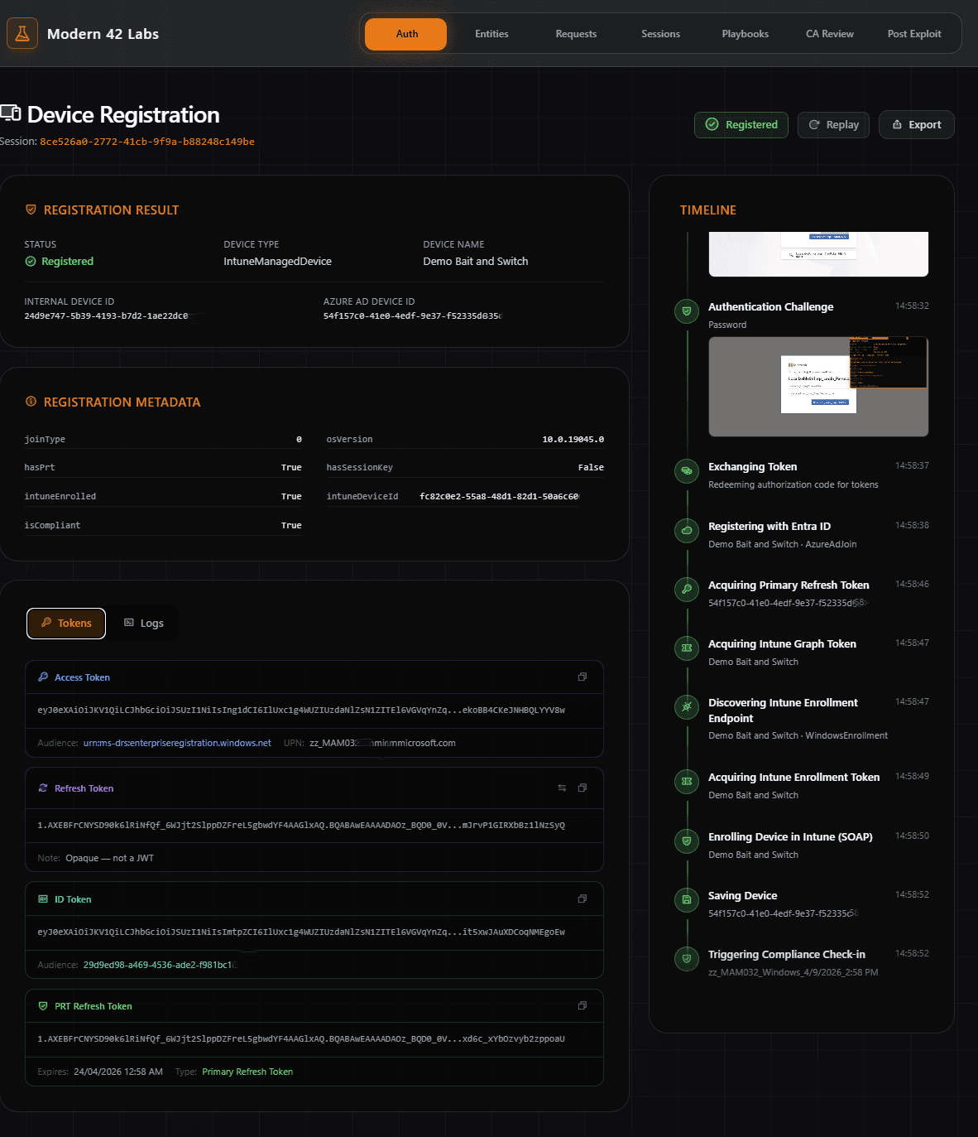Click the Exchanging Token timeline icon

tap(686, 471)
